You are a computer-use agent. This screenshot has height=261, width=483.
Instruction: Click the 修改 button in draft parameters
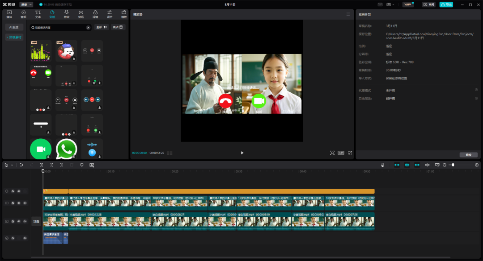click(468, 155)
